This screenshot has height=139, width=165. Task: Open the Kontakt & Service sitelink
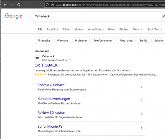tap(51, 85)
